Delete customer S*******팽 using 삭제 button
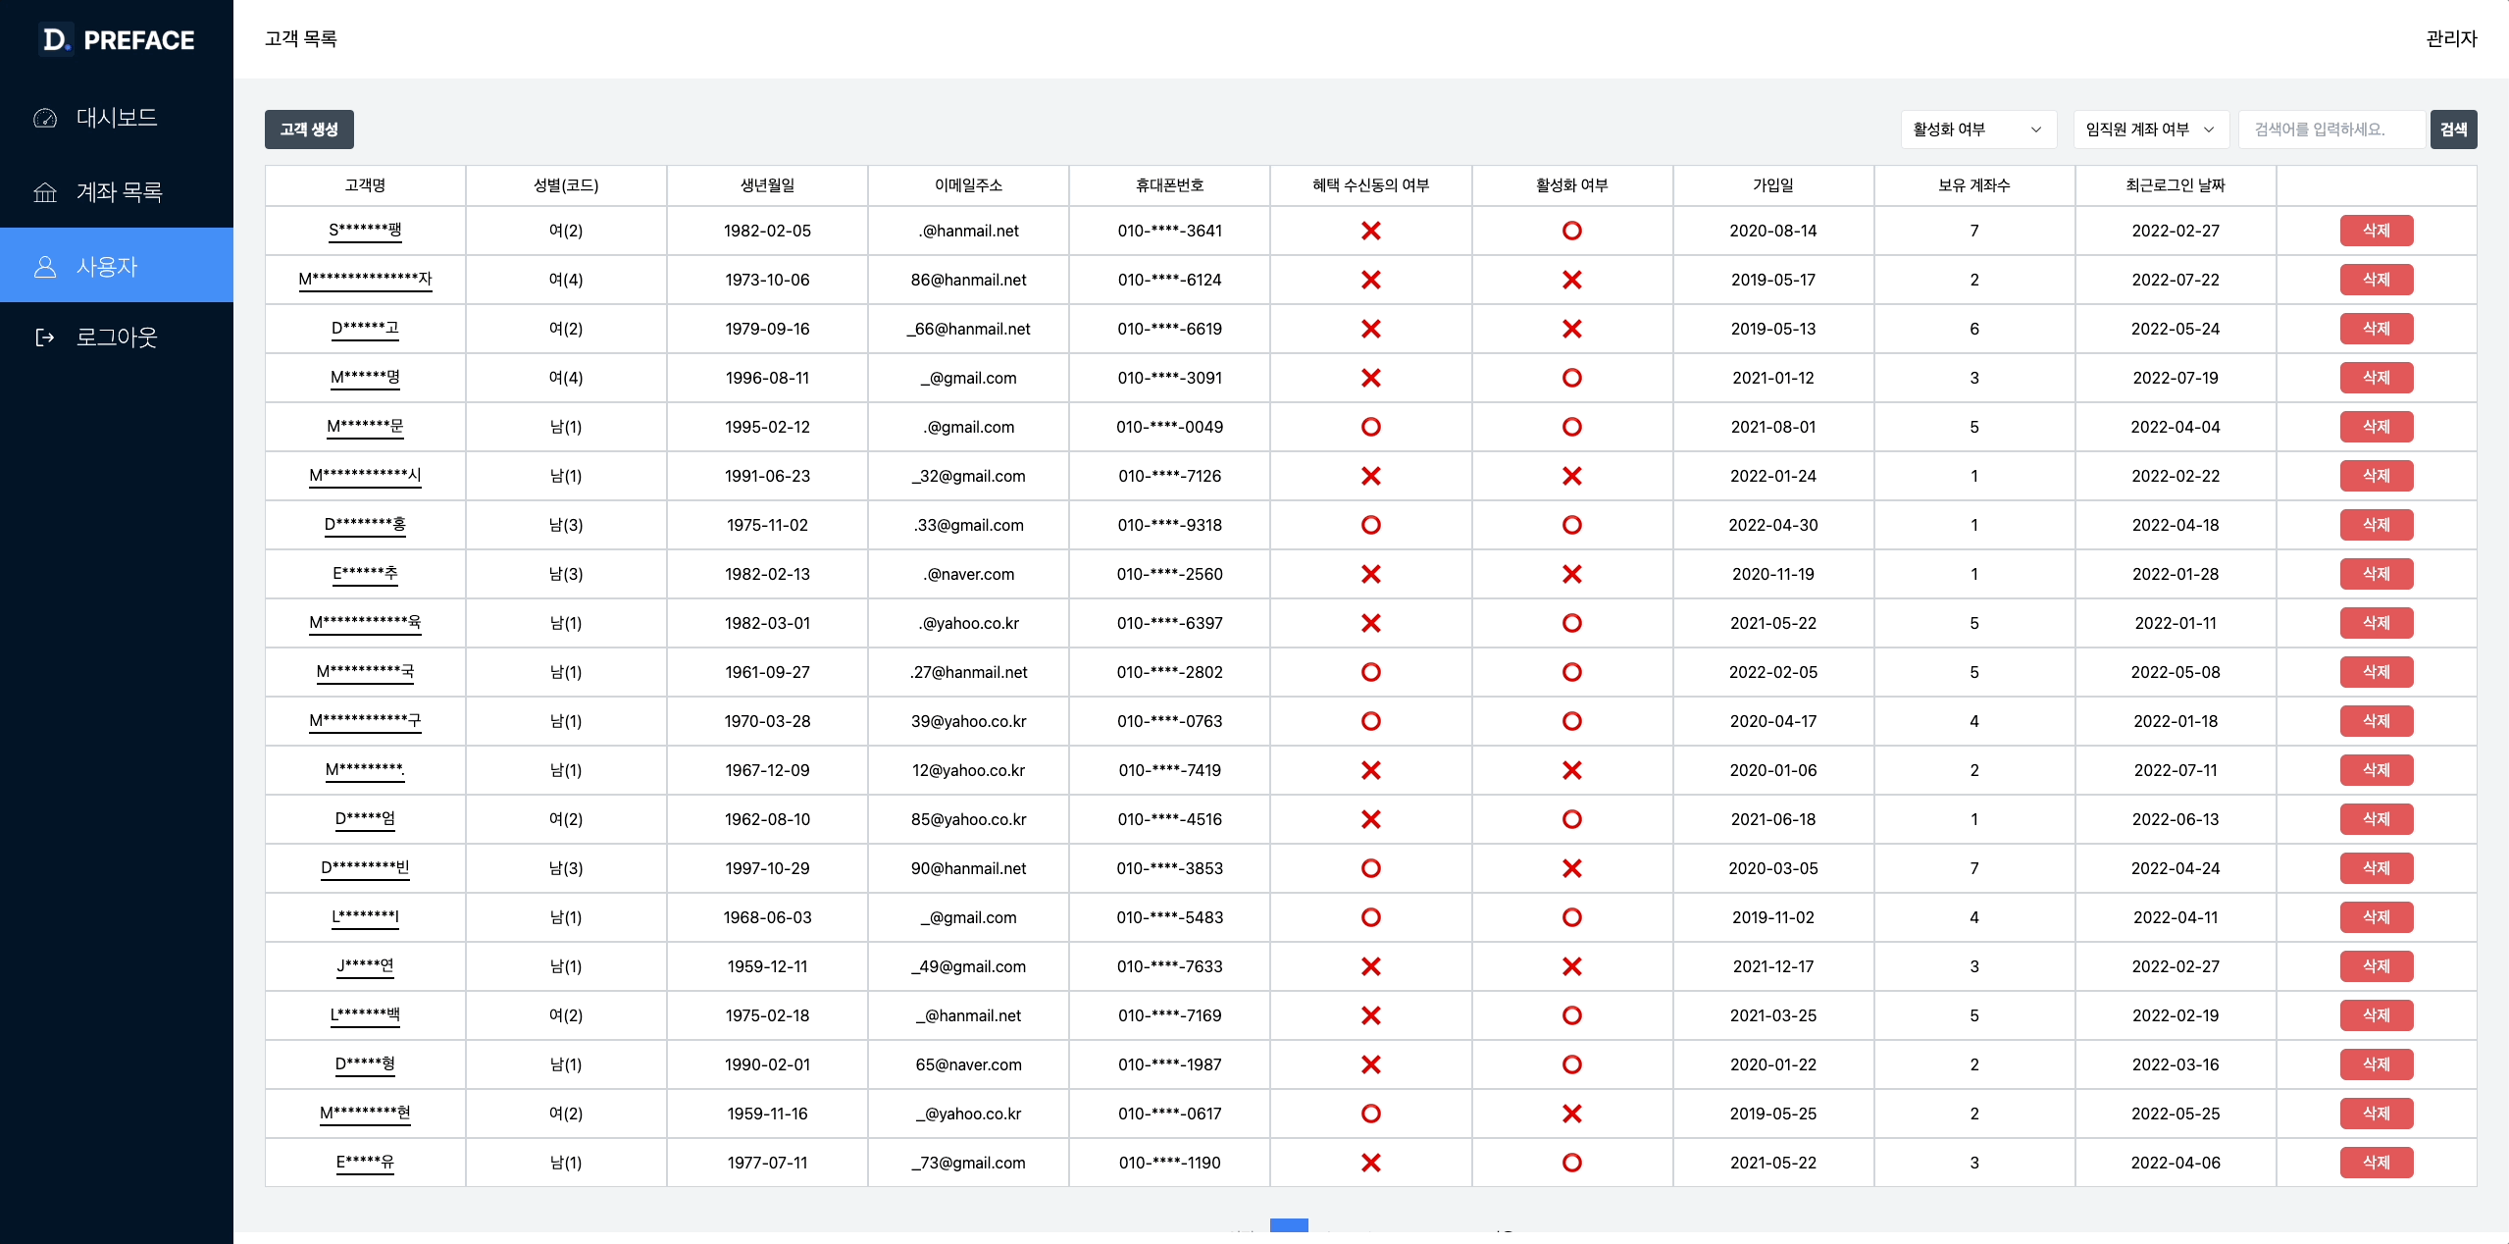This screenshot has width=2509, height=1244. click(2376, 231)
